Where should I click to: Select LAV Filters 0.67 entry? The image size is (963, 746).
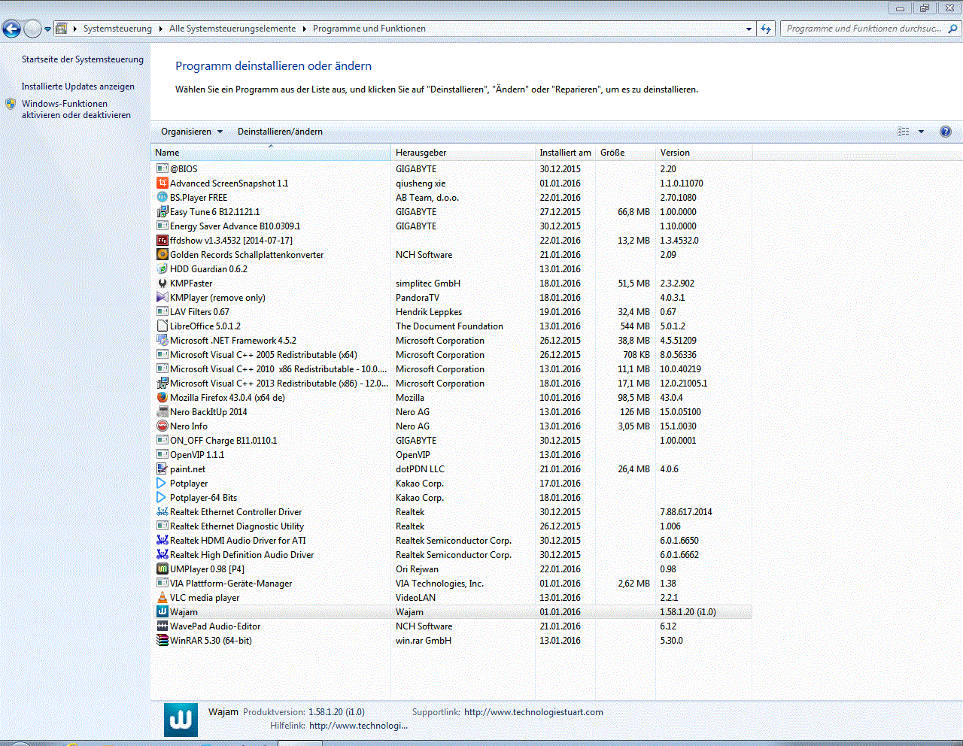tap(451, 312)
